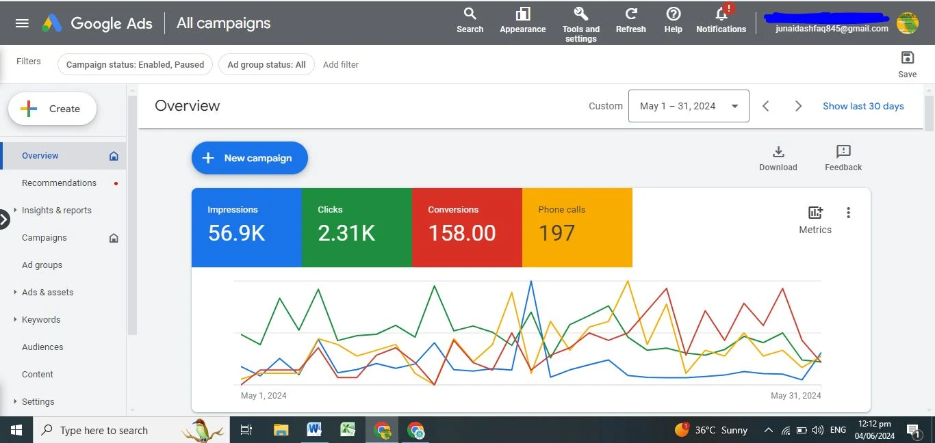The width and height of the screenshot is (935, 443).
Task: Save the current filter view
Action: 908,64
